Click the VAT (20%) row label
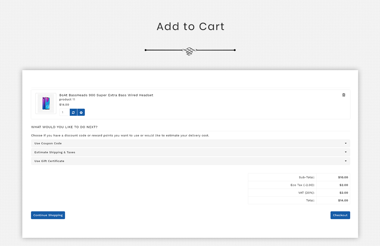 click(306, 193)
